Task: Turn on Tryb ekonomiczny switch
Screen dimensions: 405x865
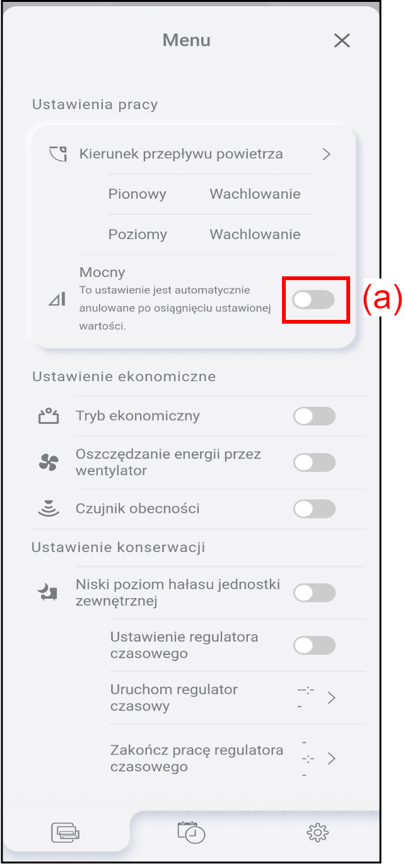Action: click(314, 416)
